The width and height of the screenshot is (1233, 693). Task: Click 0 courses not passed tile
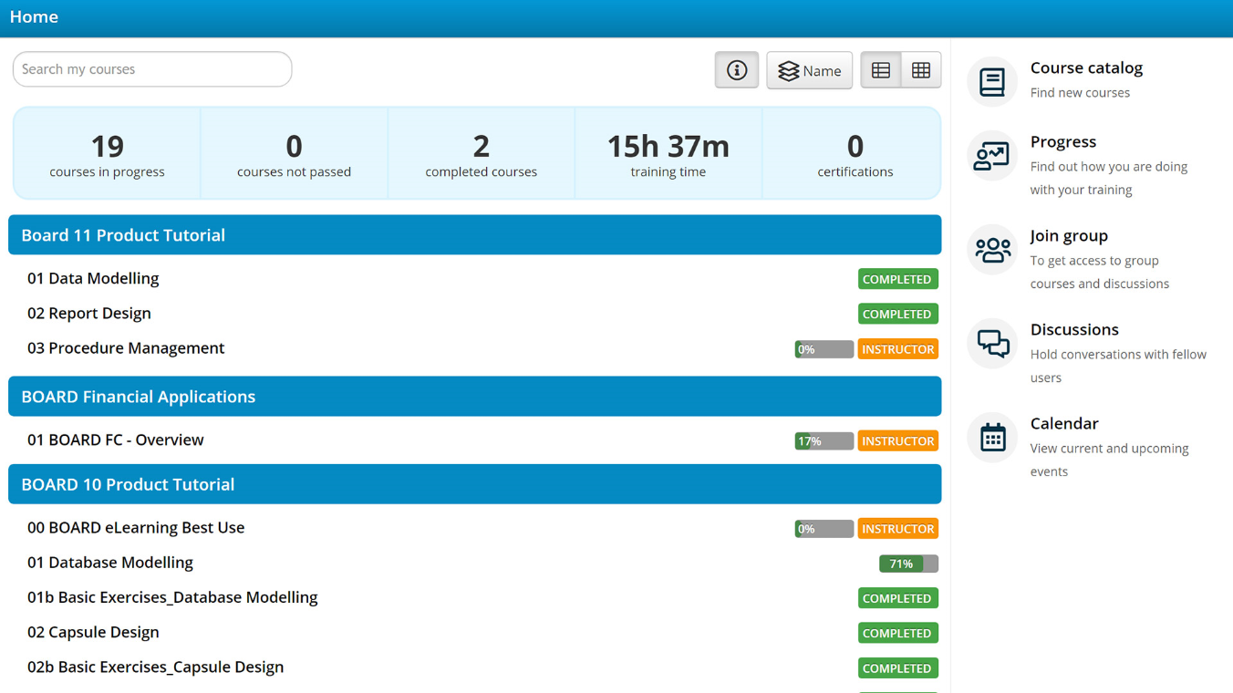(294, 153)
